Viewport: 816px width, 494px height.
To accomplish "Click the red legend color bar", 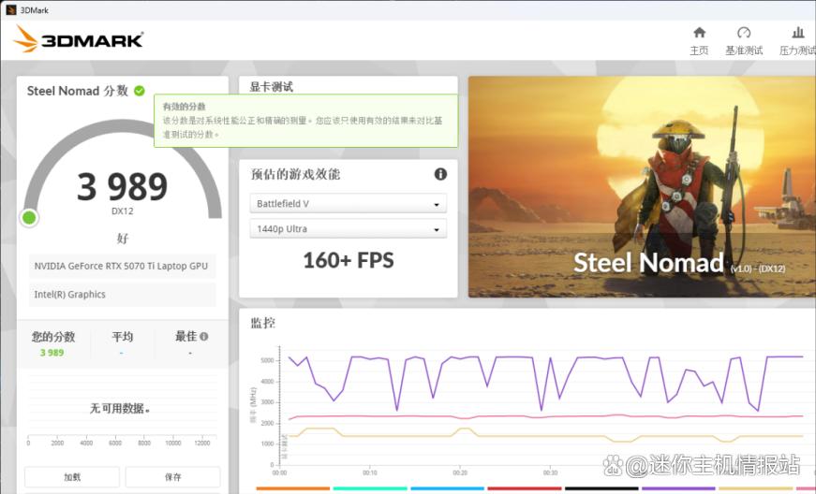I will (x=525, y=488).
